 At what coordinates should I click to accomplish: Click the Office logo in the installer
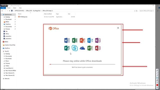click(x=54, y=28)
